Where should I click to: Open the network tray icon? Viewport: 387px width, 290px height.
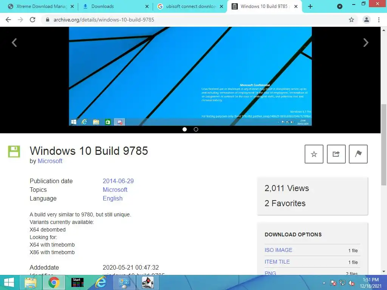342,283
